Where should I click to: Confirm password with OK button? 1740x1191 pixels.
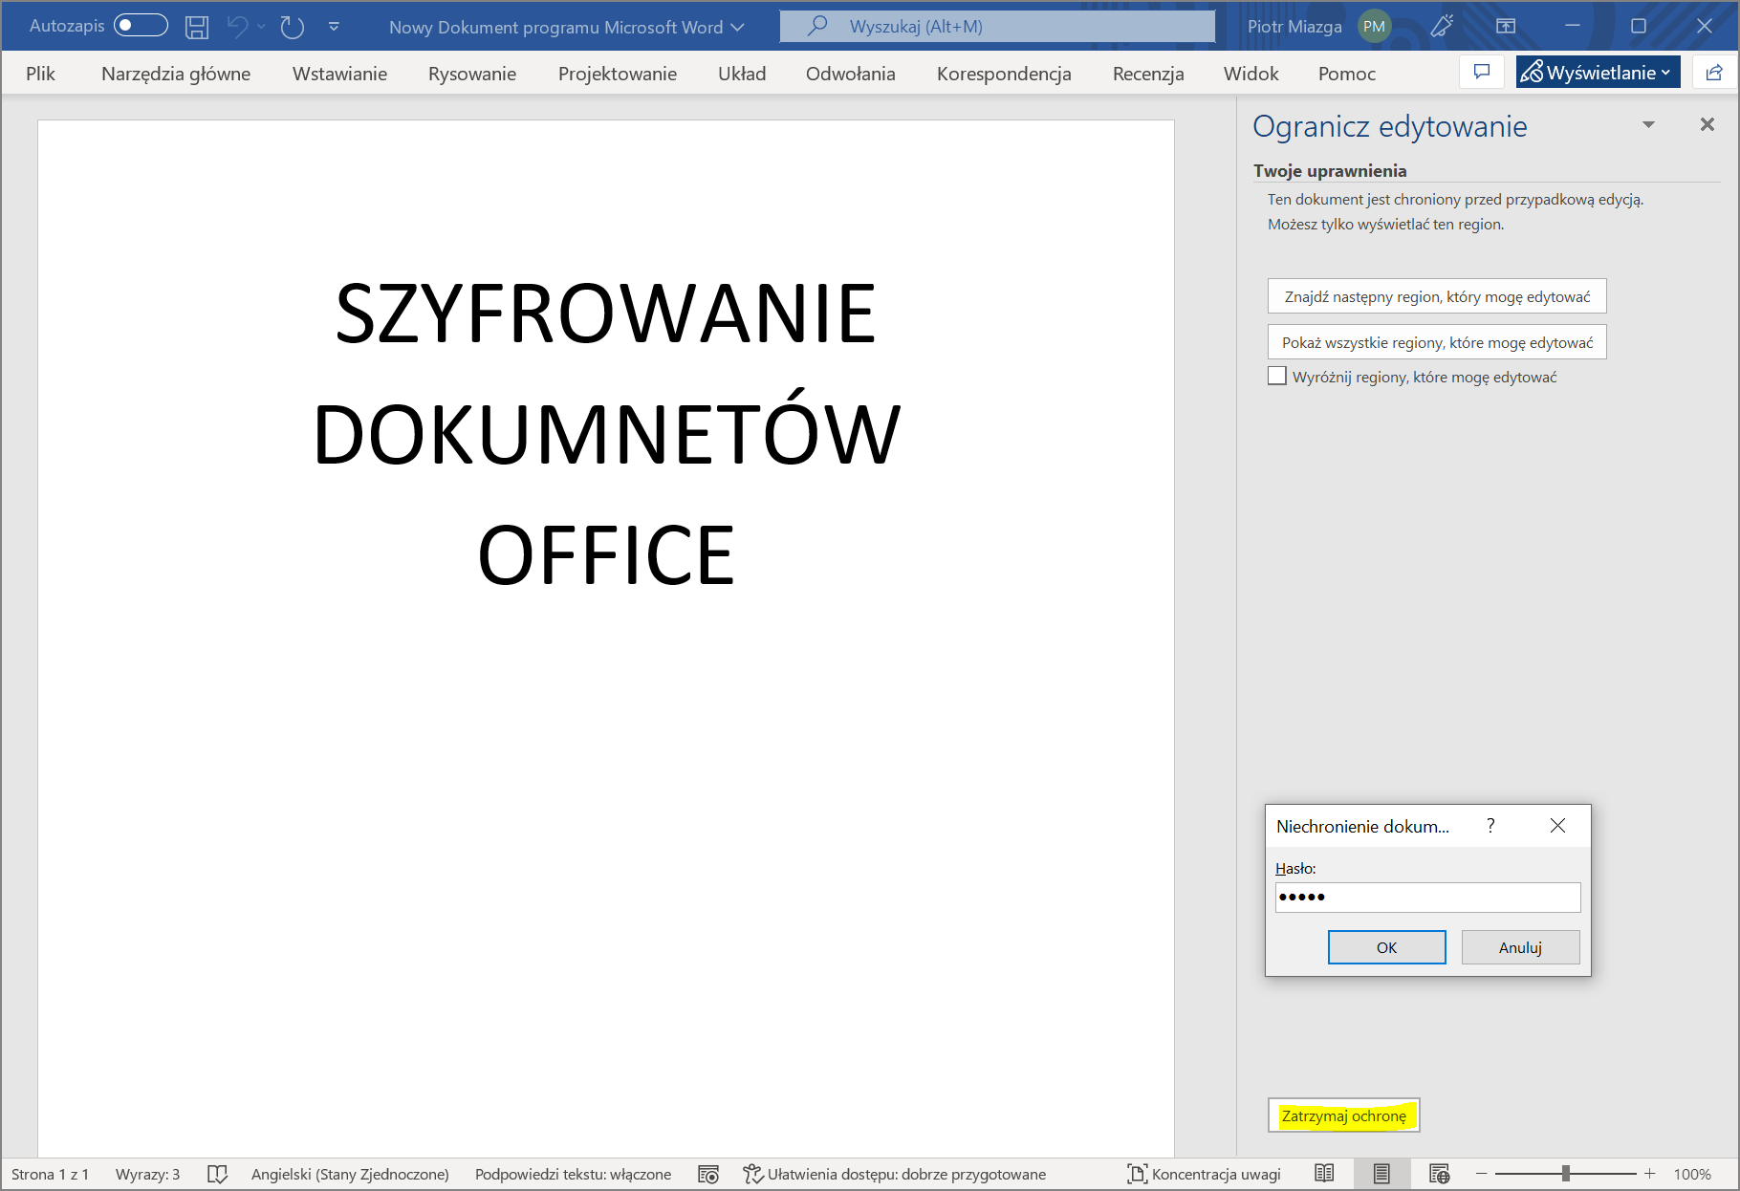pyautogui.click(x=1386, y=947)
